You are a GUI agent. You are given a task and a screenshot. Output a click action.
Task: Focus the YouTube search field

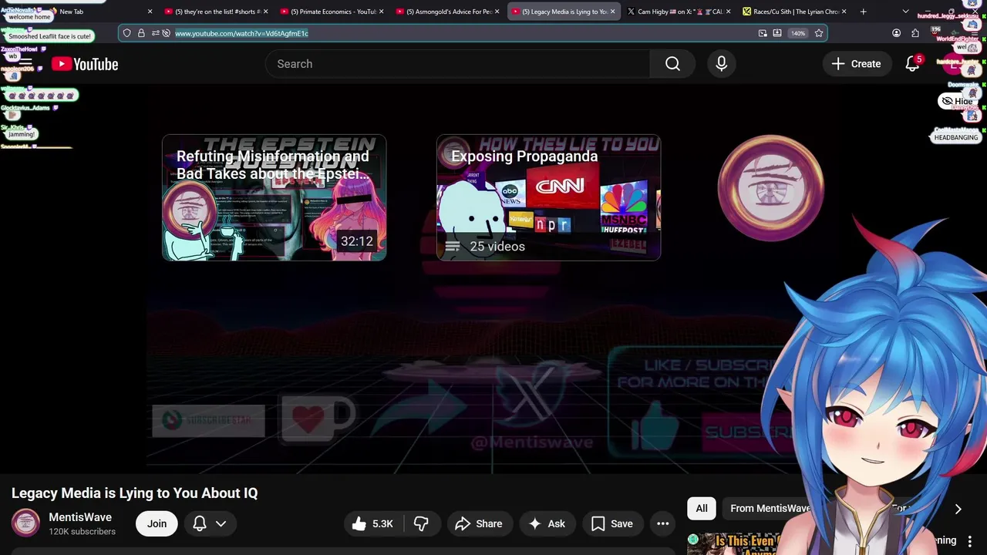pos(457,64)
